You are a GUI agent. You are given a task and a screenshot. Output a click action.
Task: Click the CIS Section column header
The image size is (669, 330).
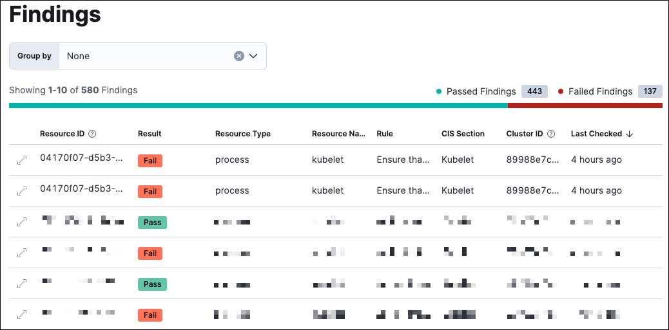tap(463, 134)
